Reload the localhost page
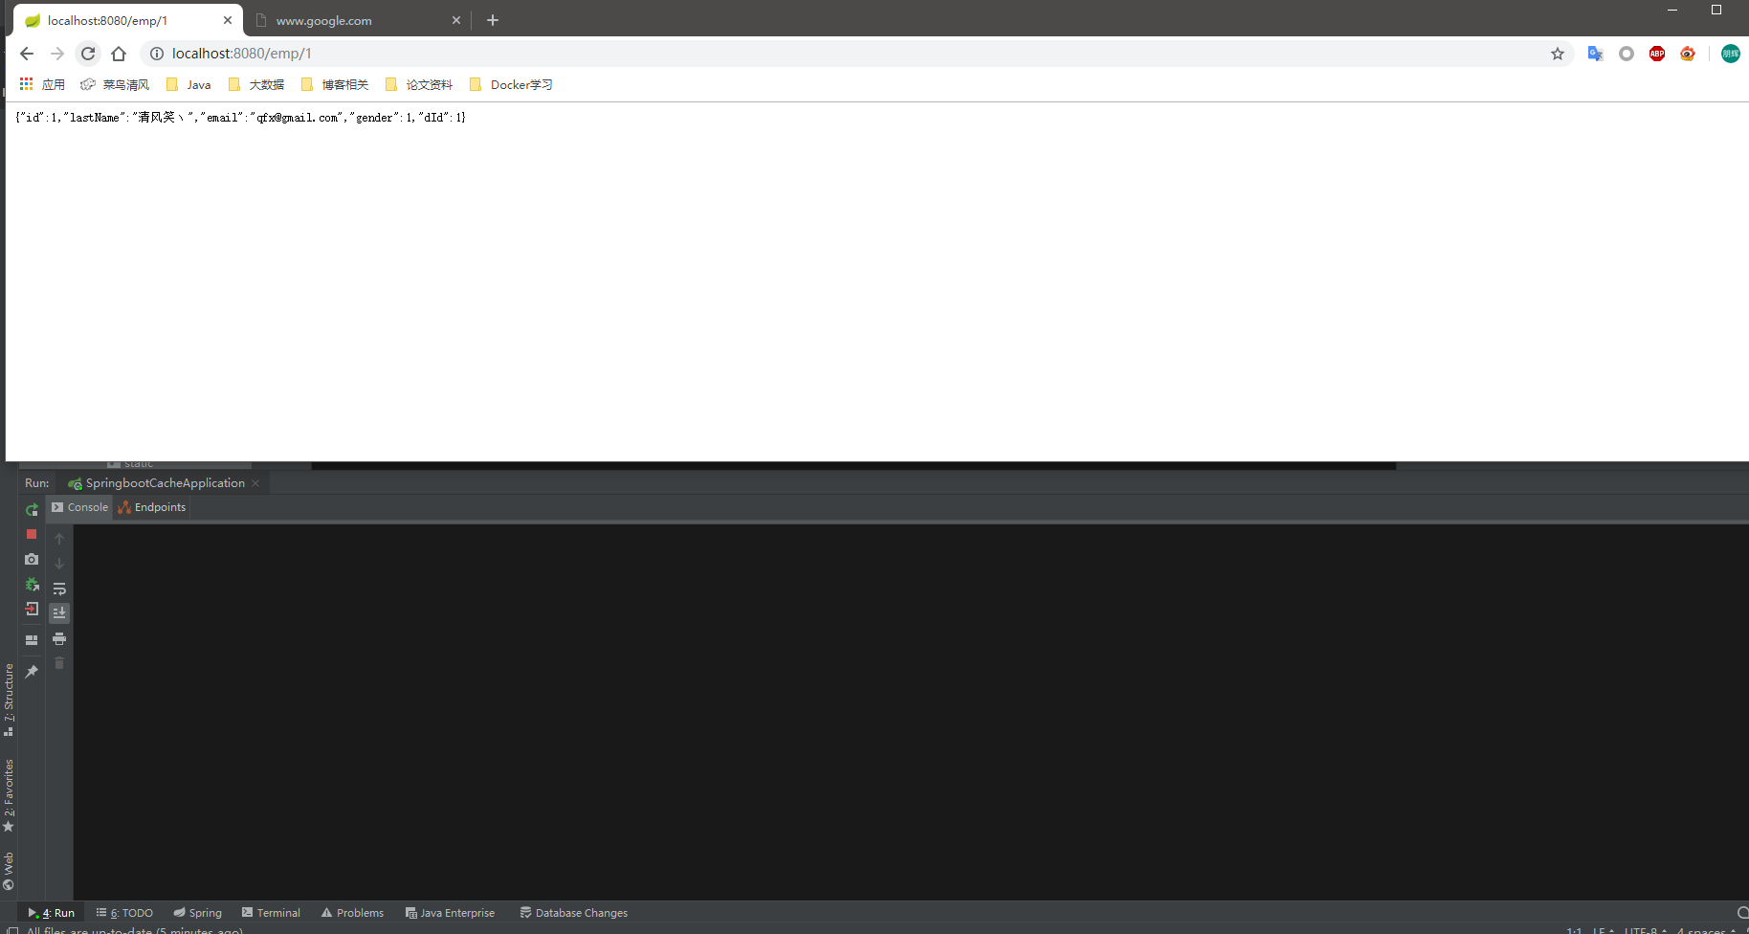This screenshot has width=1749, height=934. (x=88, y=54)
